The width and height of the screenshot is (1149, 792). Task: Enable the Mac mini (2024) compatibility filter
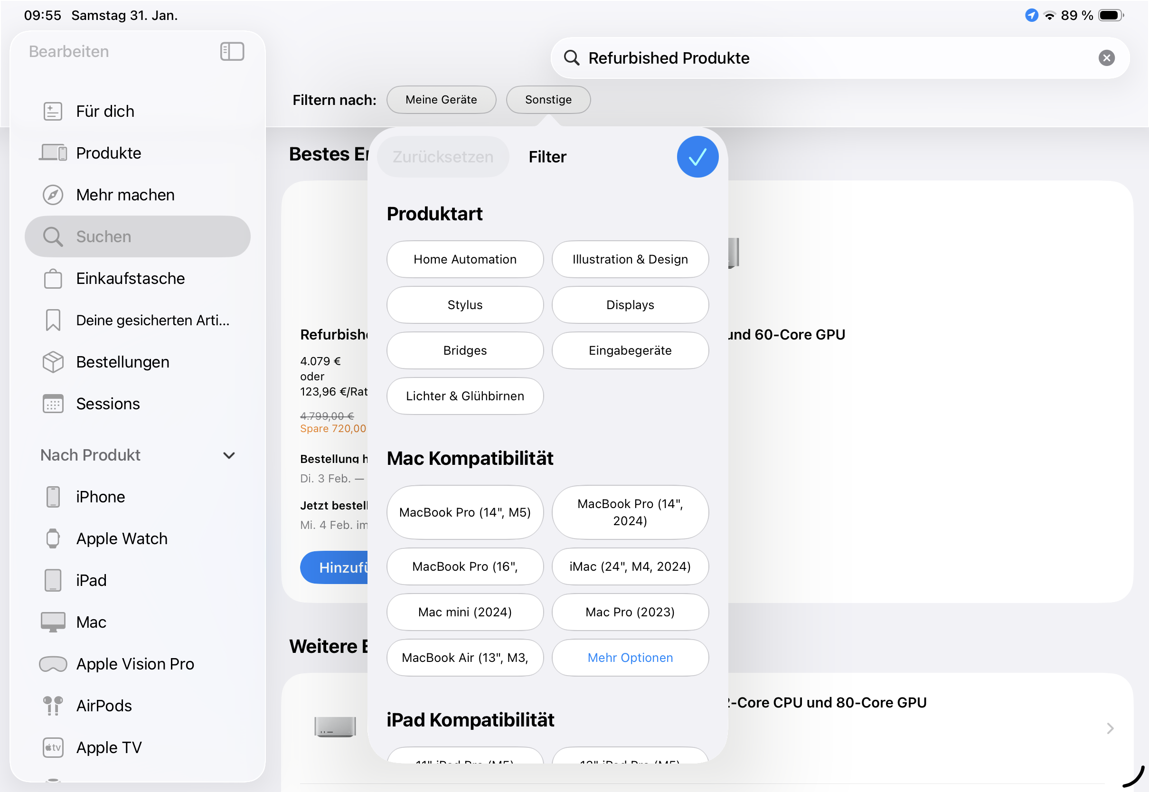[465, 613]
